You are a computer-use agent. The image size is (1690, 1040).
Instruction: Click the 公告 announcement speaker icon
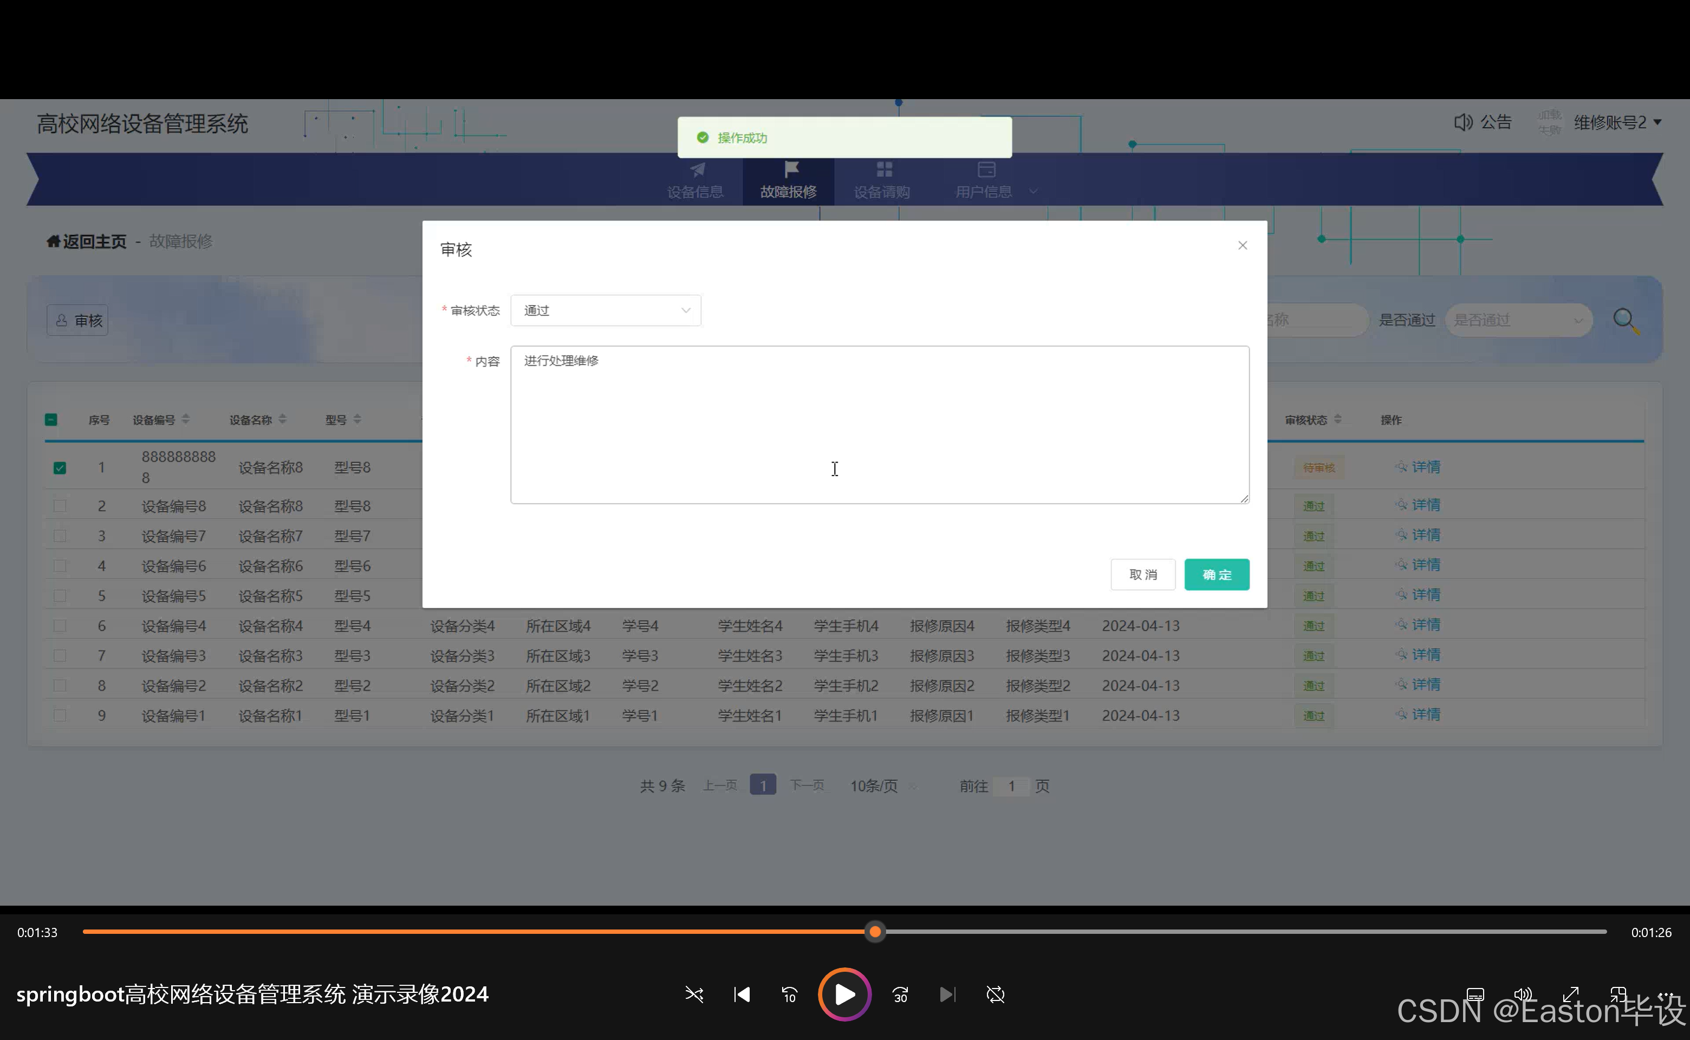[1462, 122]
